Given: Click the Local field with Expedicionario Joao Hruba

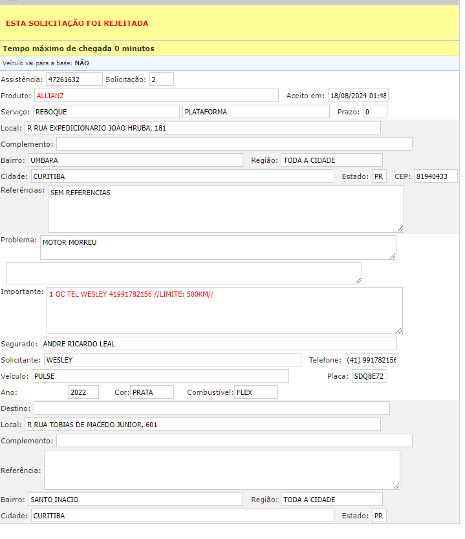Looking at the screenshot, I should [202, 128].
